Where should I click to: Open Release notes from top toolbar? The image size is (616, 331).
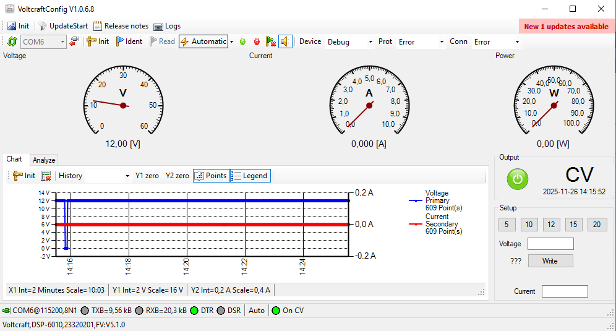click(x=121, y=26)
